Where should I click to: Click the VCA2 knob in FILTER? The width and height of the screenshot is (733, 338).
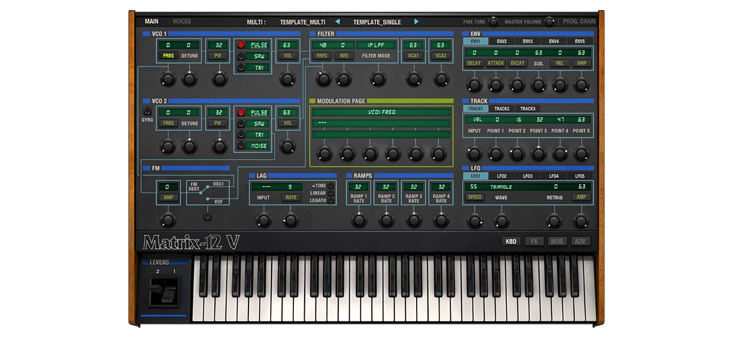point(441,79)
